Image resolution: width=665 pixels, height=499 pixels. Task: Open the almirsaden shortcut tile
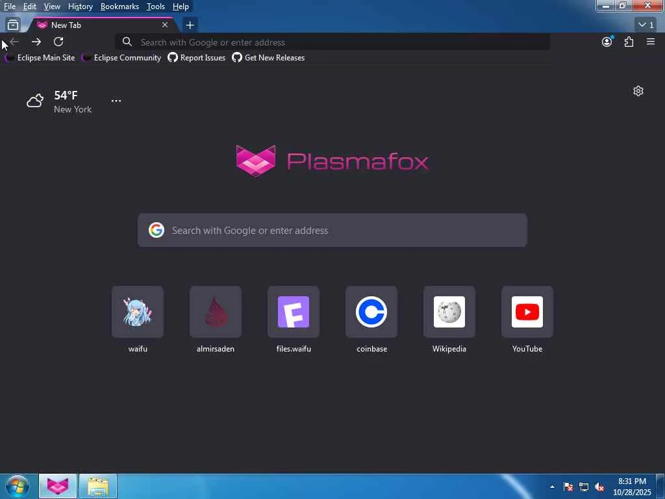click(216, 312)
